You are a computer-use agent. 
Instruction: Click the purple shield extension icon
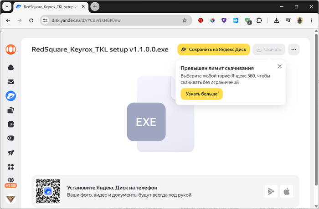click(224, 20)
